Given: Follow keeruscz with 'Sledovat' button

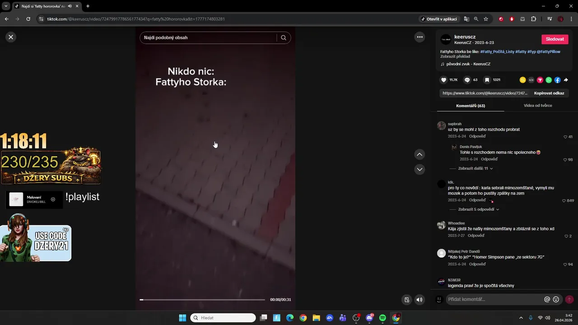Looking at the screenshot, I should click(555, 39).
